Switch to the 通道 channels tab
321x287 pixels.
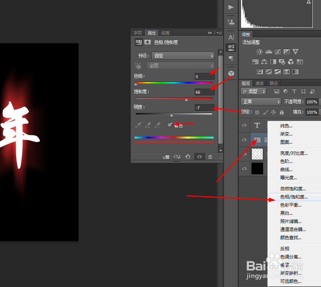point(259,83)
